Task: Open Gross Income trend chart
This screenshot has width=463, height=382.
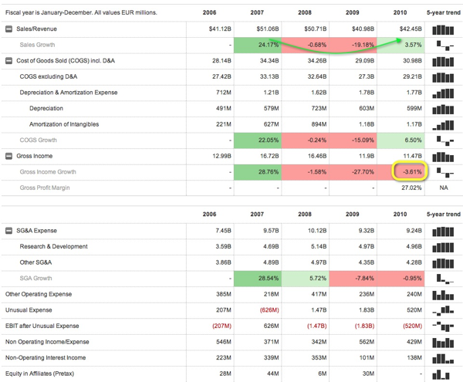Action: point(443,157)
